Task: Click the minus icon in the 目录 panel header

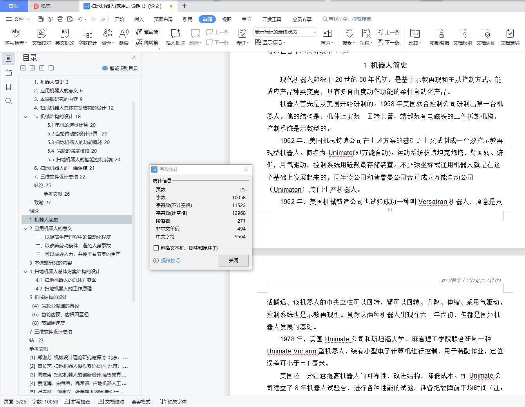Action: (x=51, y=68)
